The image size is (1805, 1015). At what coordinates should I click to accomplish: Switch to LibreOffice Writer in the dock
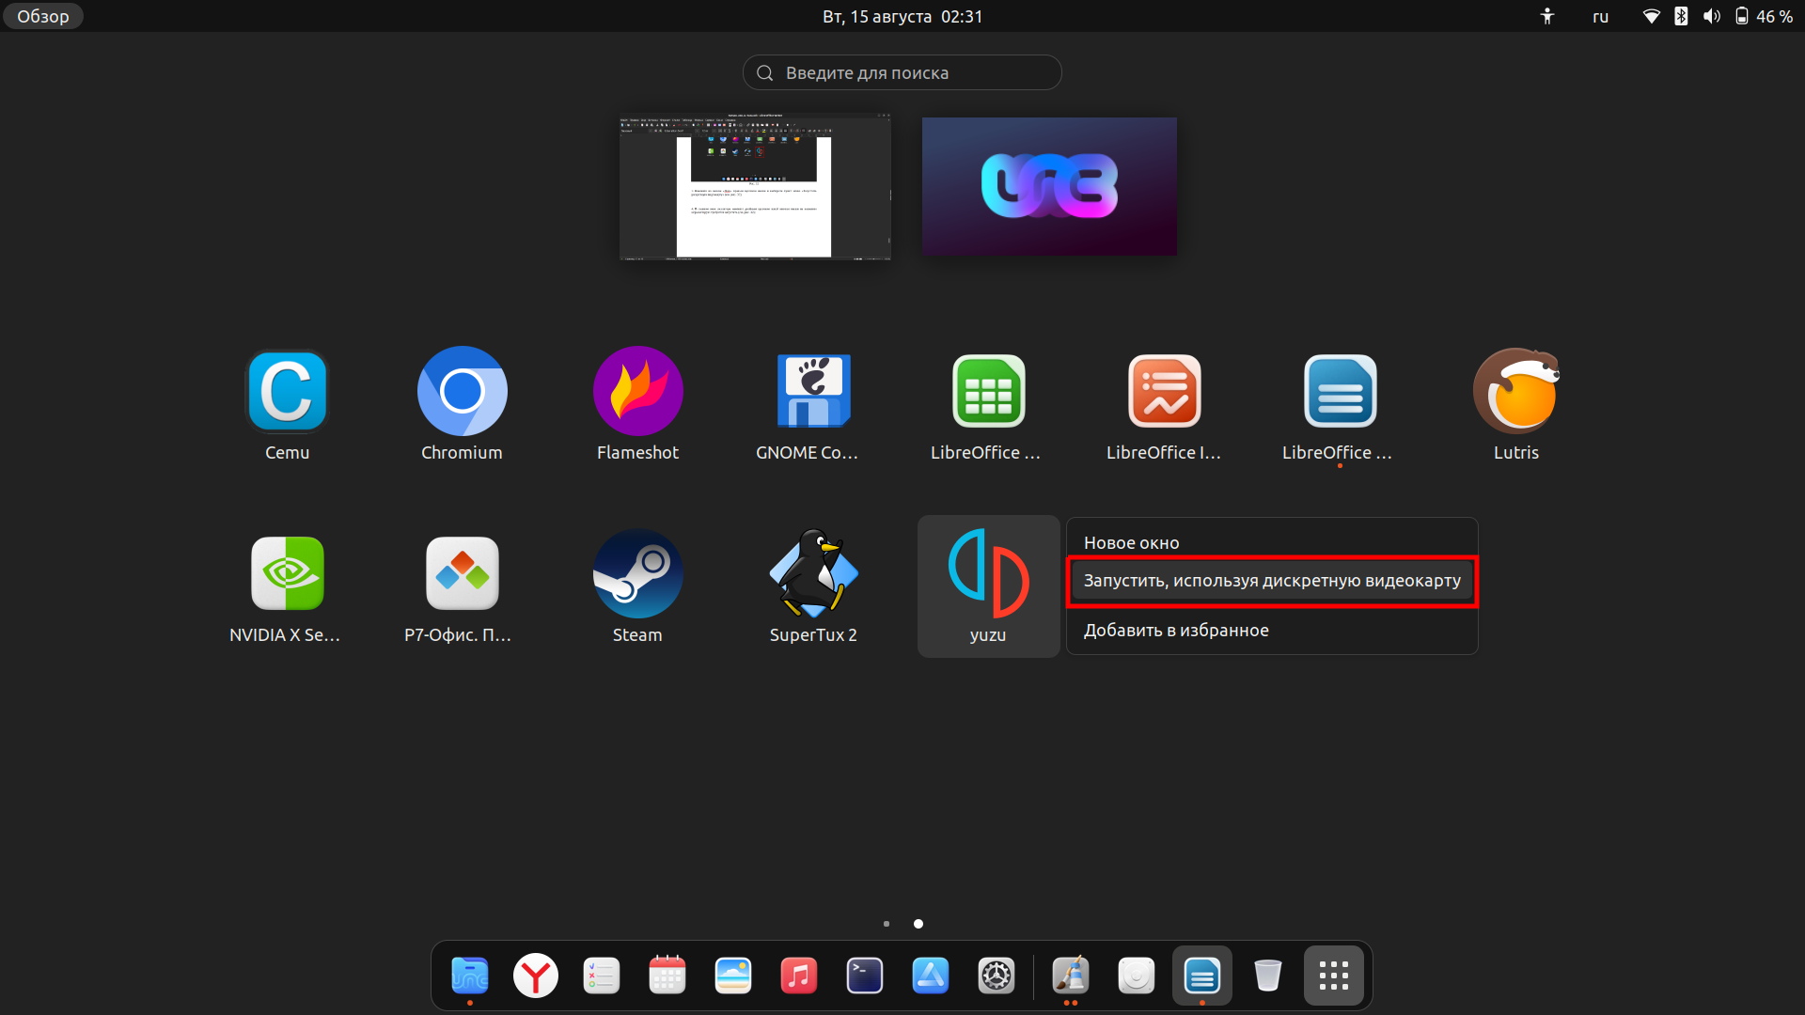(x=1202, y=976)
